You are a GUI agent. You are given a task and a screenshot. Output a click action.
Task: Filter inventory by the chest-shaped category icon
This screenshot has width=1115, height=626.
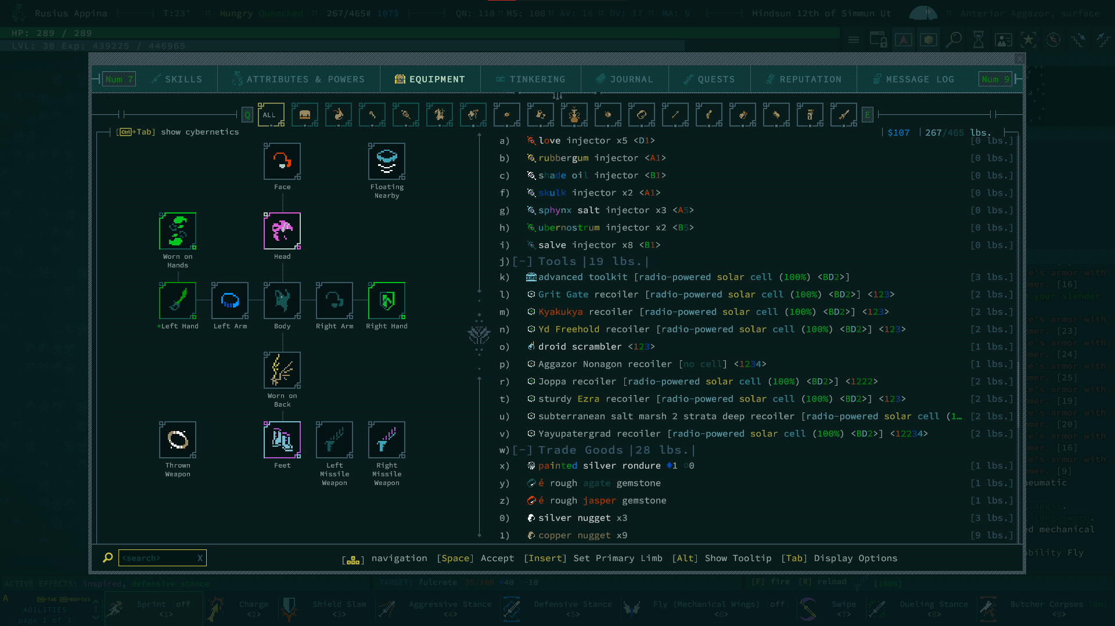pos(305,115)
